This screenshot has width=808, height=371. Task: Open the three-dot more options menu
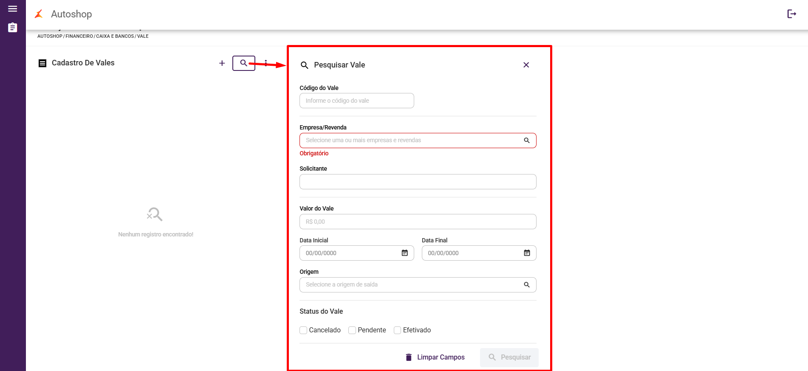click(266, 63)
